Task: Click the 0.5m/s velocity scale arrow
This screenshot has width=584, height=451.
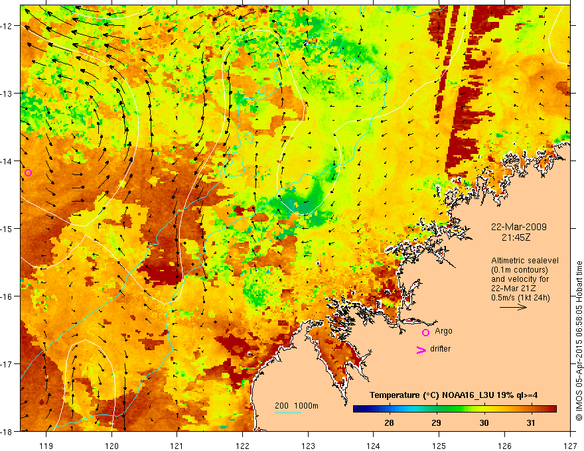Action: click(513, 307)
